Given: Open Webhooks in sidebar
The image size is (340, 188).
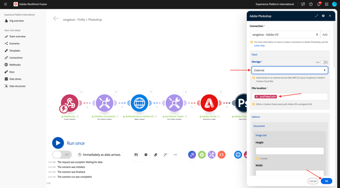Looking at the screenshot, I should pos(15,65).
